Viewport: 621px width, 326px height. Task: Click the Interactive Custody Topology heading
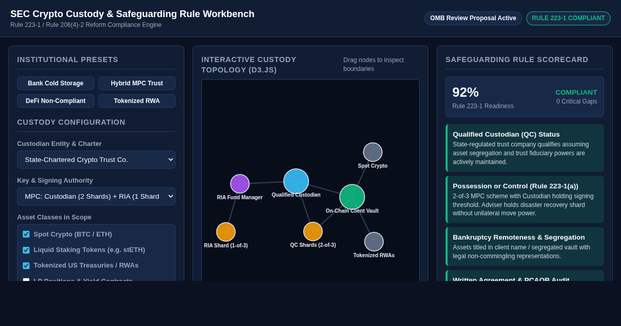click(249, 65)
